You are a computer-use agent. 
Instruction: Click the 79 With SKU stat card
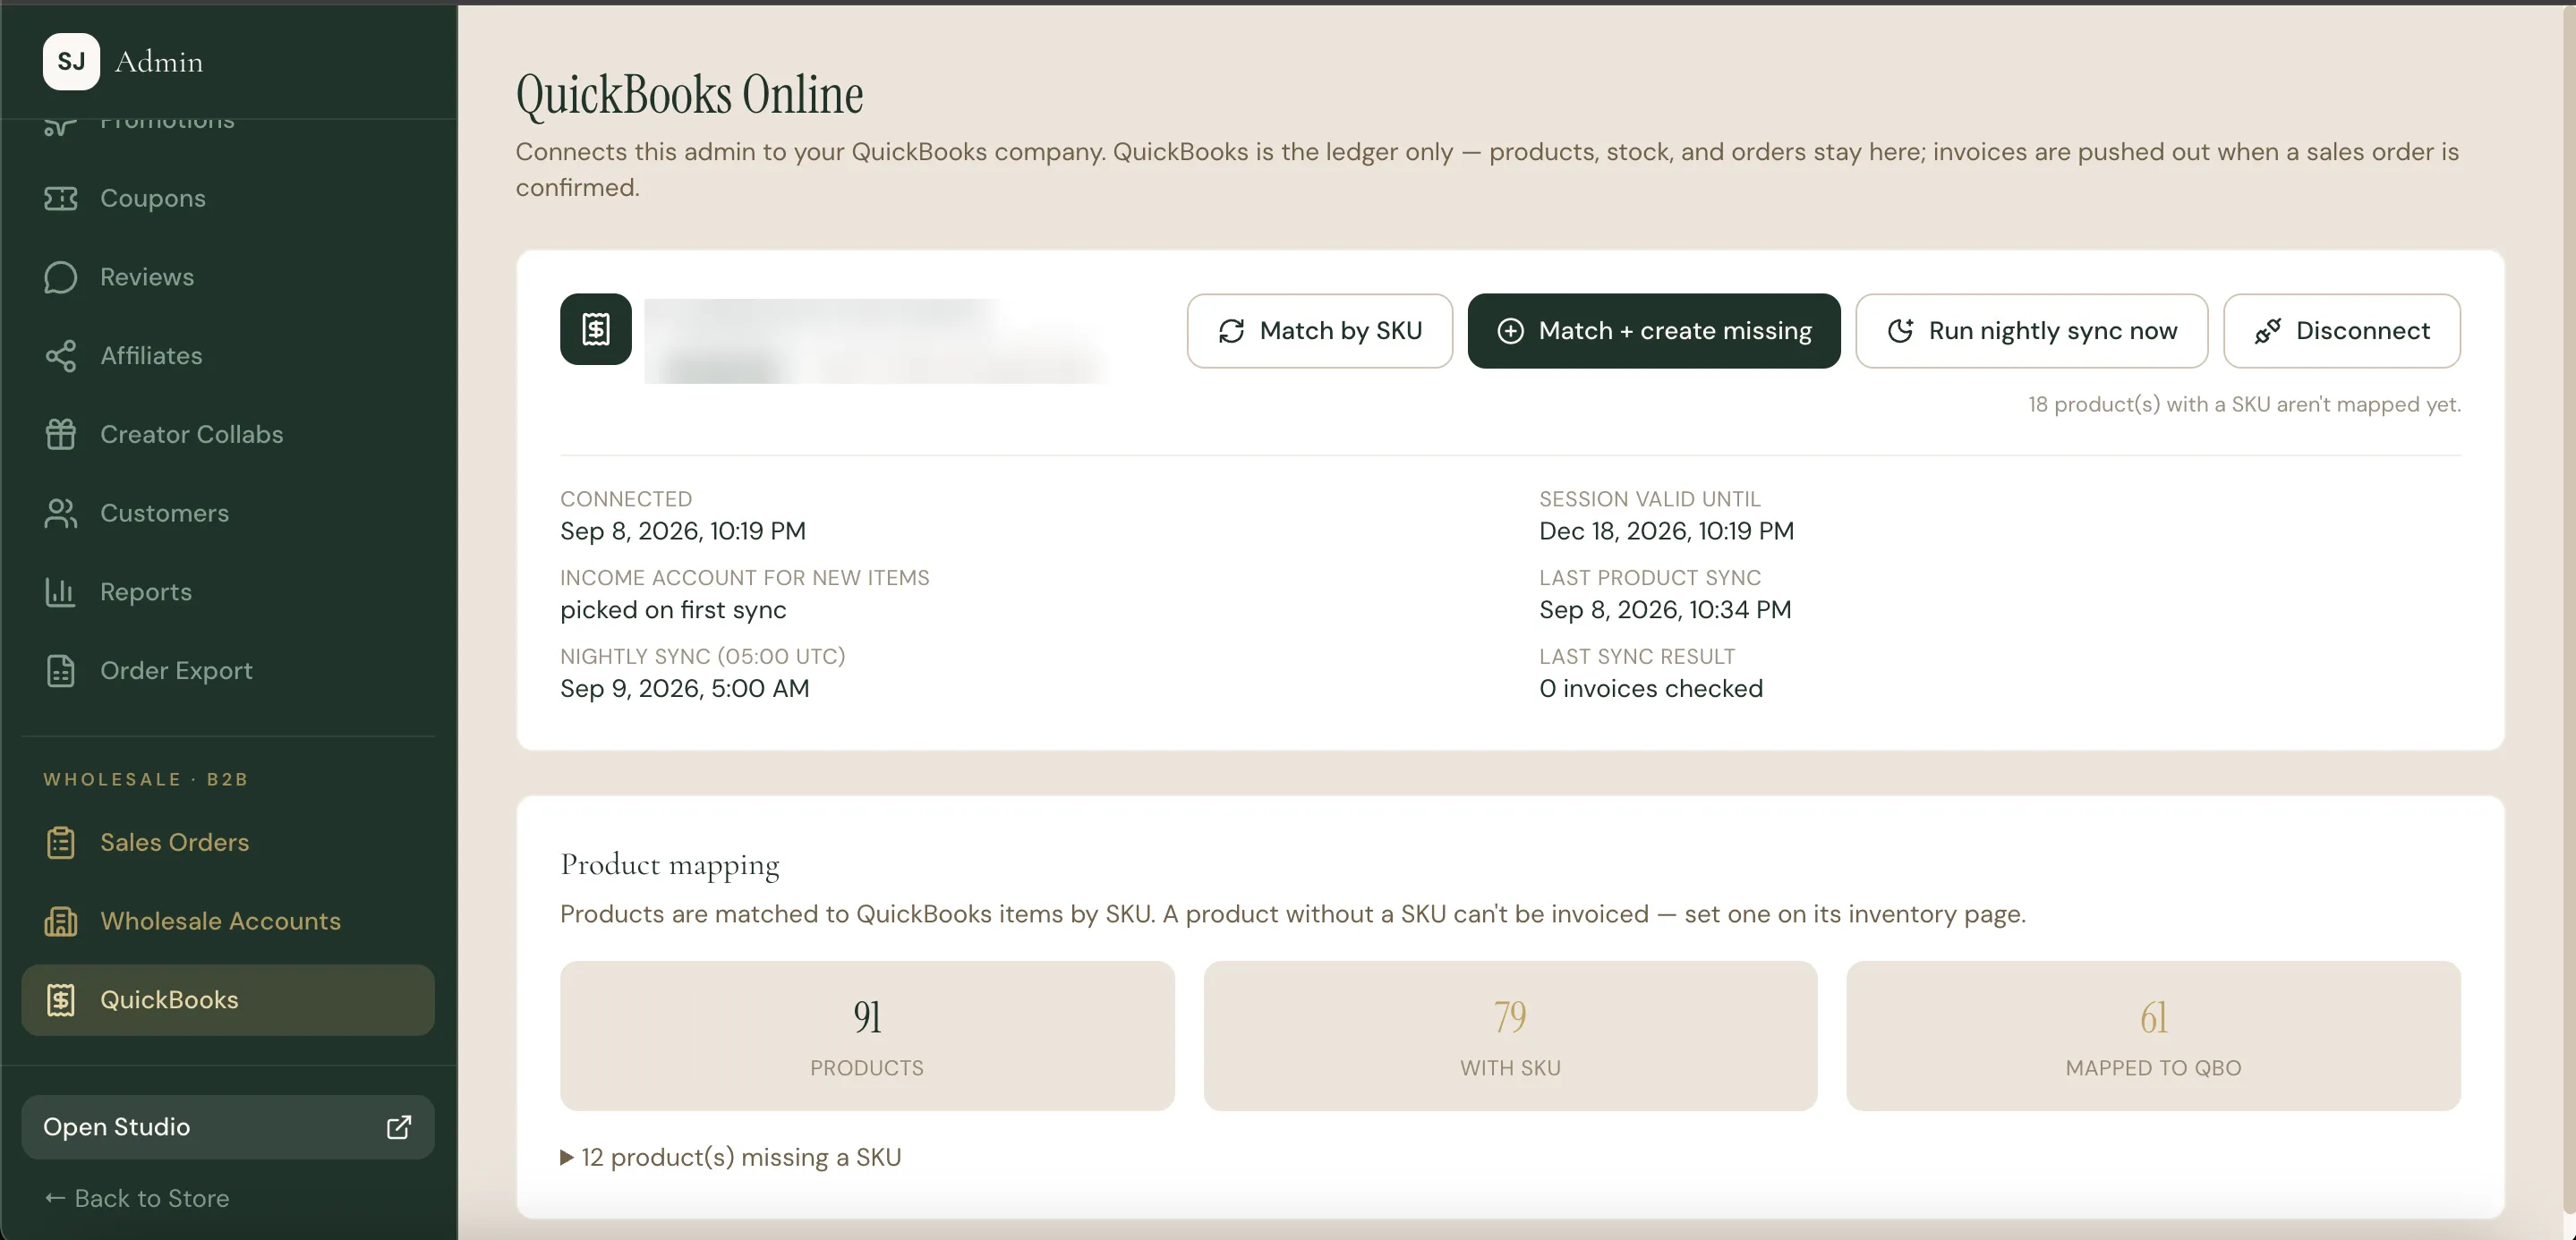point(1510,1036)
